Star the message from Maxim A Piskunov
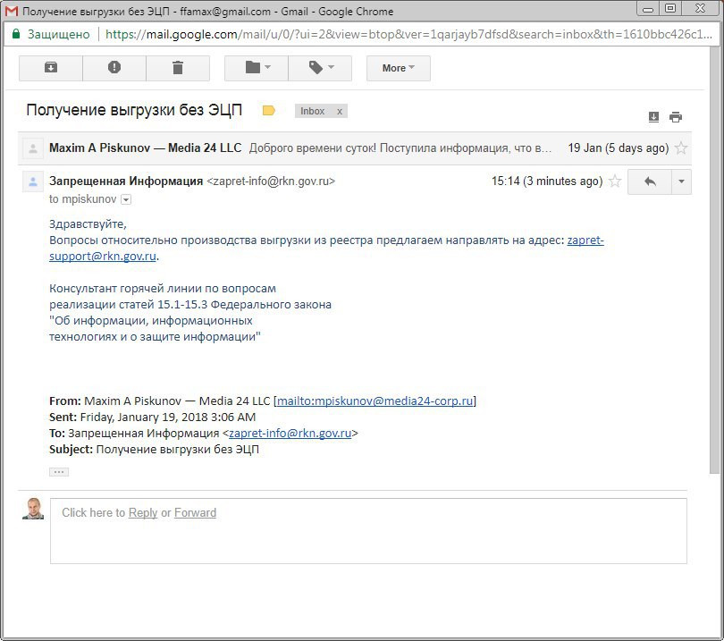Screen dimensions: 724x641 point(681,148)
